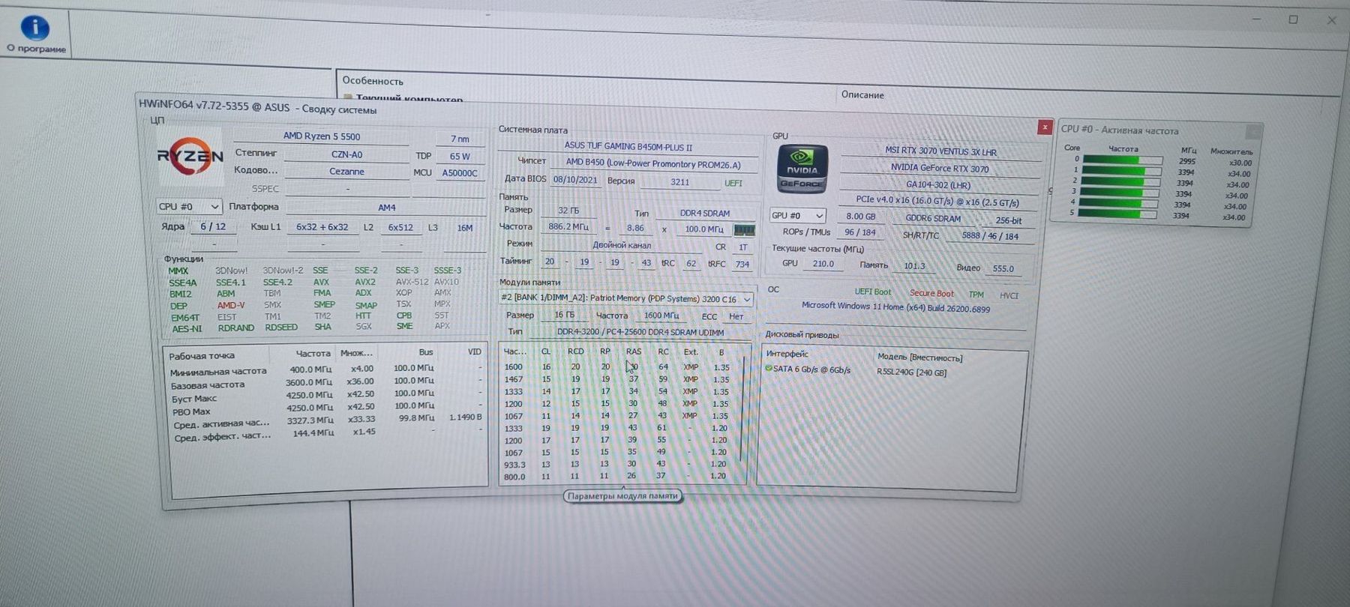Click the green SATA drive status icon
Viewport: 1350px width, 607px height.
coord(769,369)
